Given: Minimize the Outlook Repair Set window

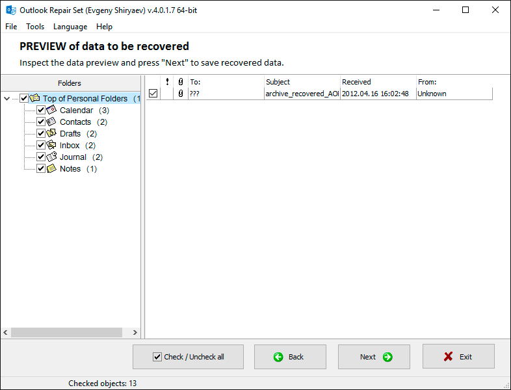Looking at the screenshot, I should [x=436, y=10].
